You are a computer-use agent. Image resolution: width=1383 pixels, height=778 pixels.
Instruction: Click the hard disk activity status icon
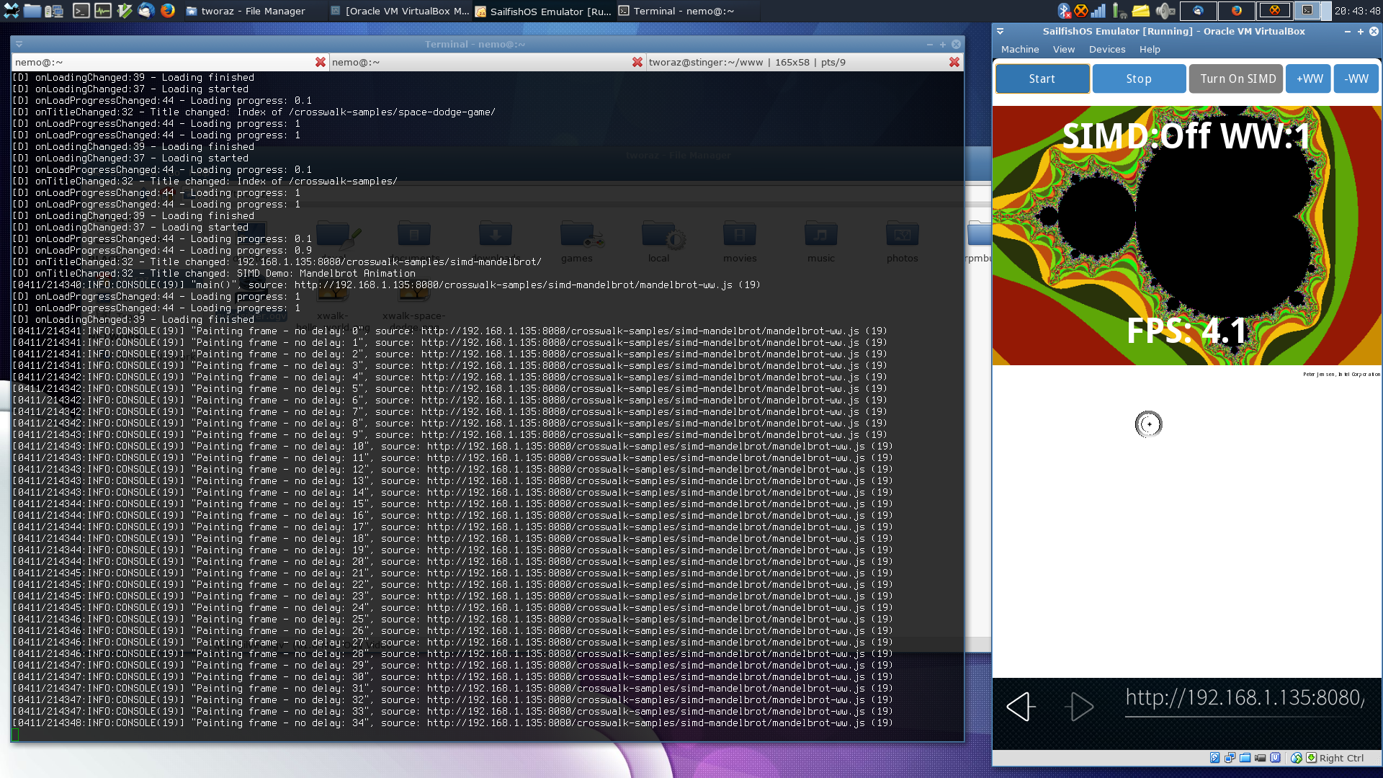click(x=1215, y=758)
